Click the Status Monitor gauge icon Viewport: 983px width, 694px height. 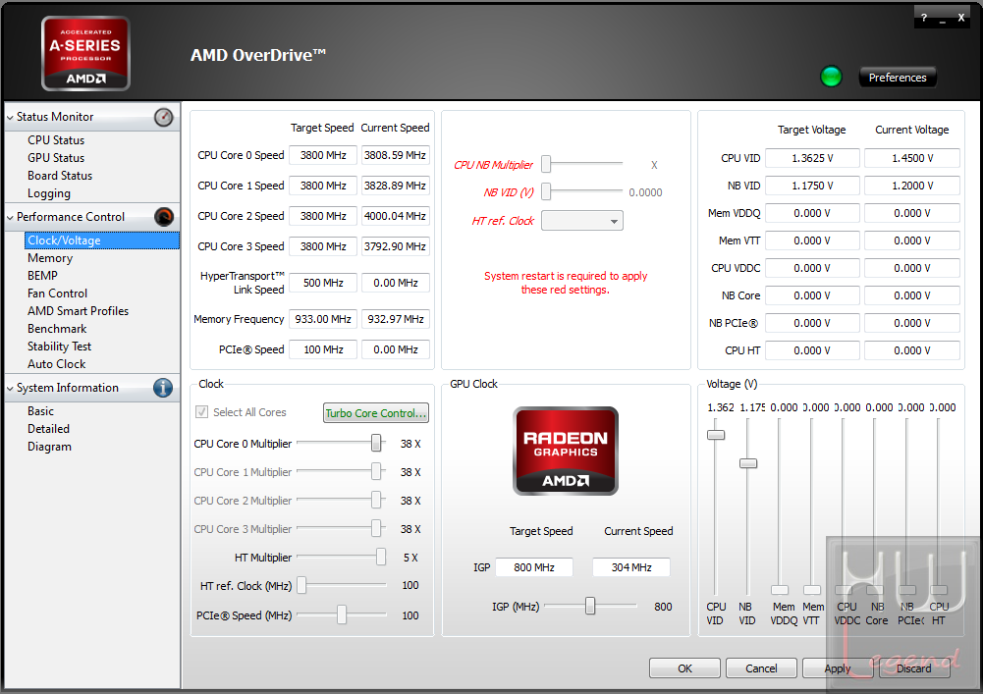click(164, 117)
